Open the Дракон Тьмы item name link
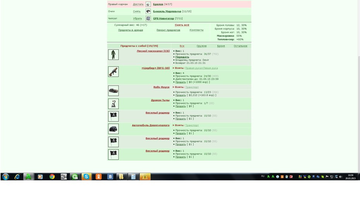 (160, 100)
